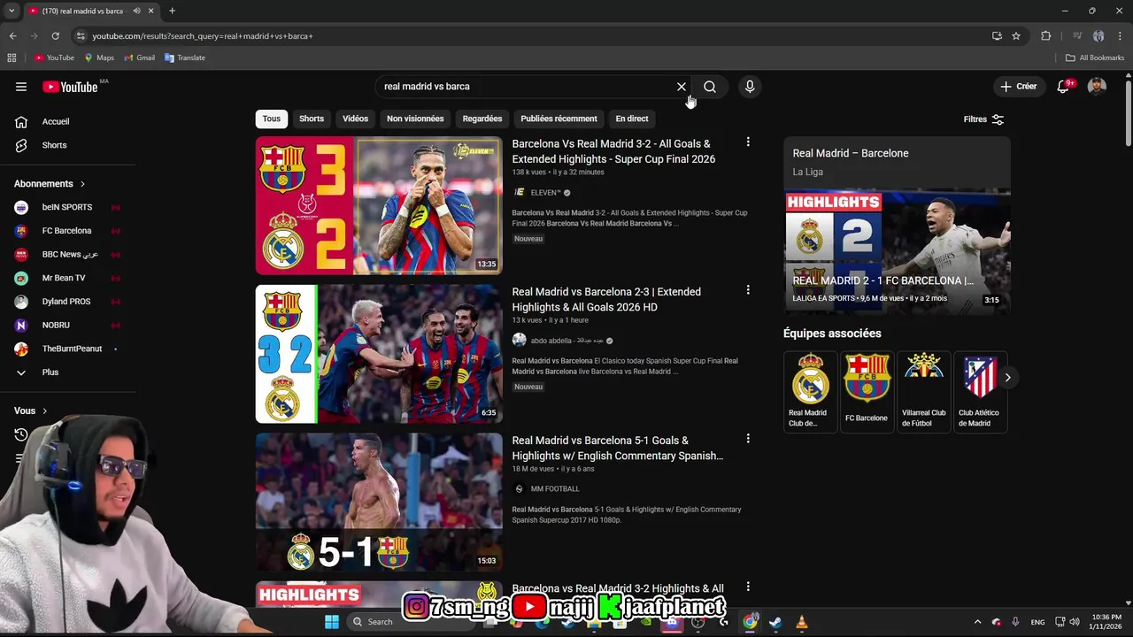Image resolution: width=1133 pixels, height=637 pixels.
Task: Open the Mr Bean TV subscription
Action: 66,278
